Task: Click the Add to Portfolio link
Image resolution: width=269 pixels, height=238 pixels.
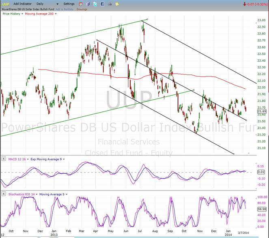Action: 65,9
